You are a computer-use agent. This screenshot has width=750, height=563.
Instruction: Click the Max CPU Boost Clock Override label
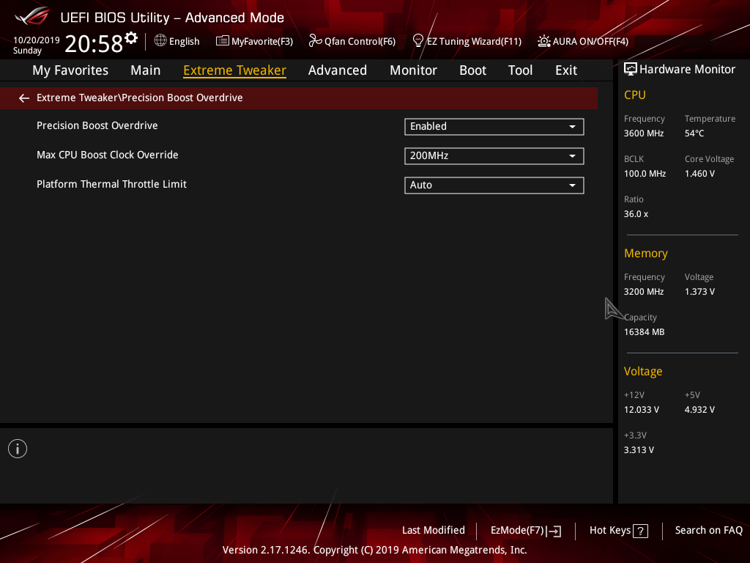click(108, 155)
